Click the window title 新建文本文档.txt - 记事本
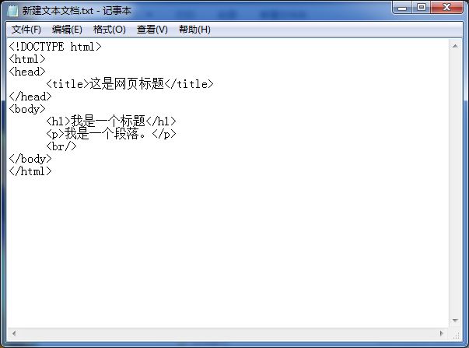 (76, 11)
